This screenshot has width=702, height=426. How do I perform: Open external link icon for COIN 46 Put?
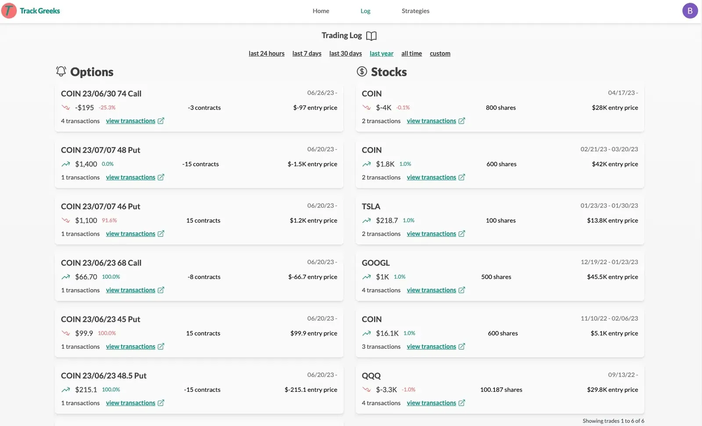161,233
